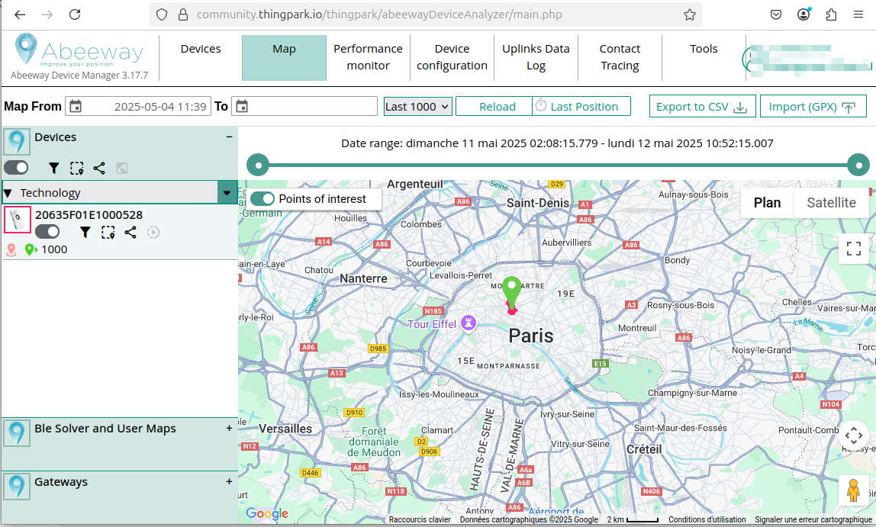Viewport: 876px width, 527px height.
Task: Open Uplinks Data Log tab
Action: point(536,57)
